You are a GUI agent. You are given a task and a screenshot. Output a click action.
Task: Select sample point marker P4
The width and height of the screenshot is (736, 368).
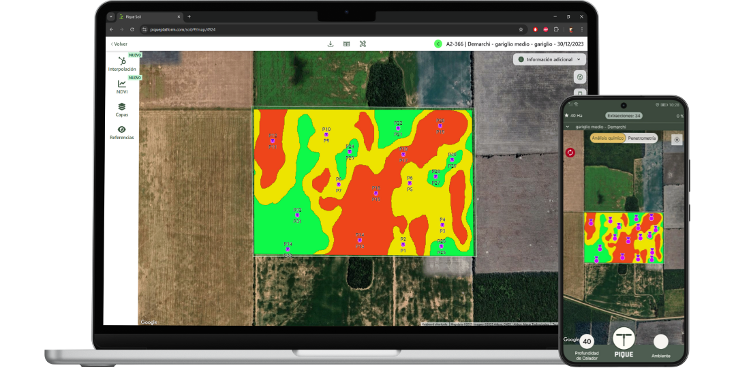tap(442, 225)
